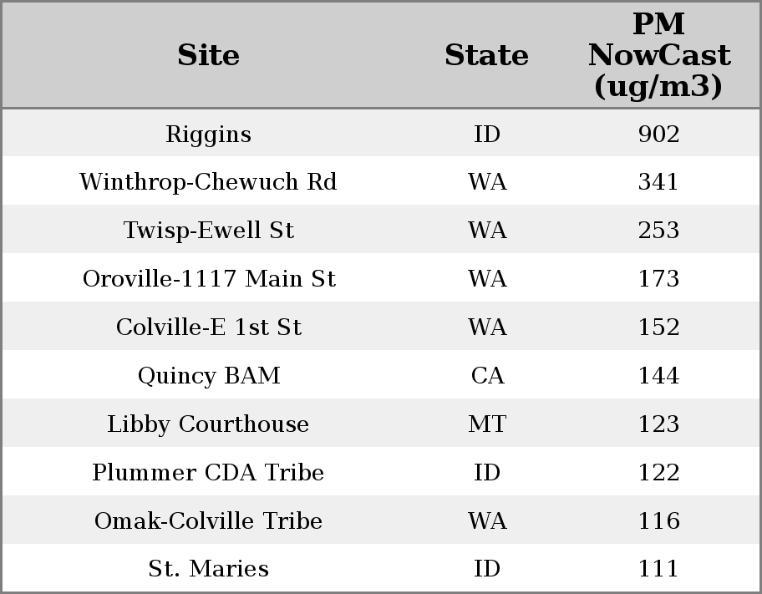Select the Quincy BAM site cell

(x=208, y=376)
